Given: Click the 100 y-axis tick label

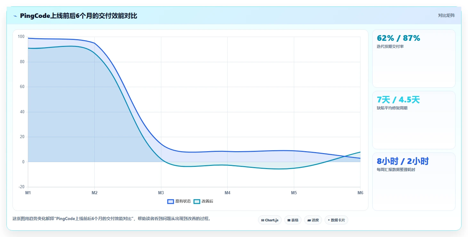Looking at the screenshot, I should [21, 37].
